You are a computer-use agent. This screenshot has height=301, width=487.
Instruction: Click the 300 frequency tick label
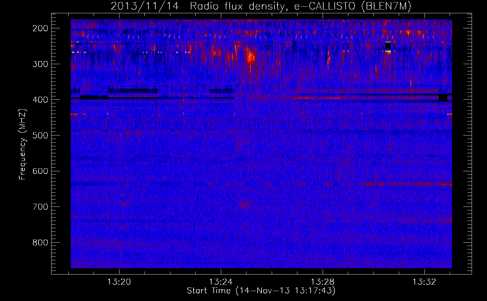pos(40,64)
